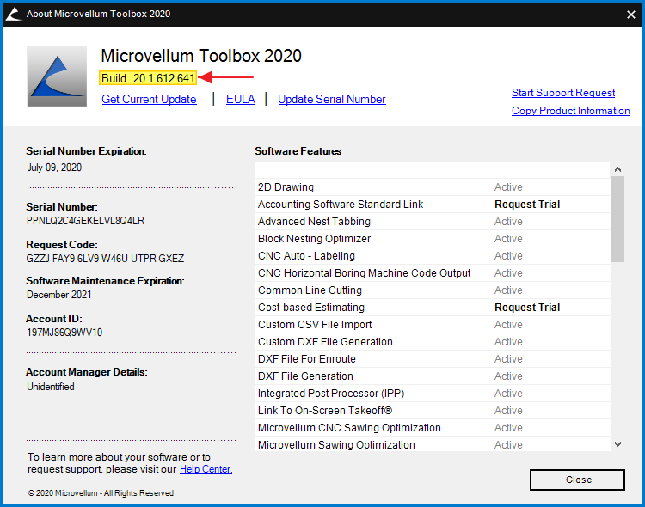Click Copy Product Information link
This screenshot has width=645, height=507.
[570, 111]
